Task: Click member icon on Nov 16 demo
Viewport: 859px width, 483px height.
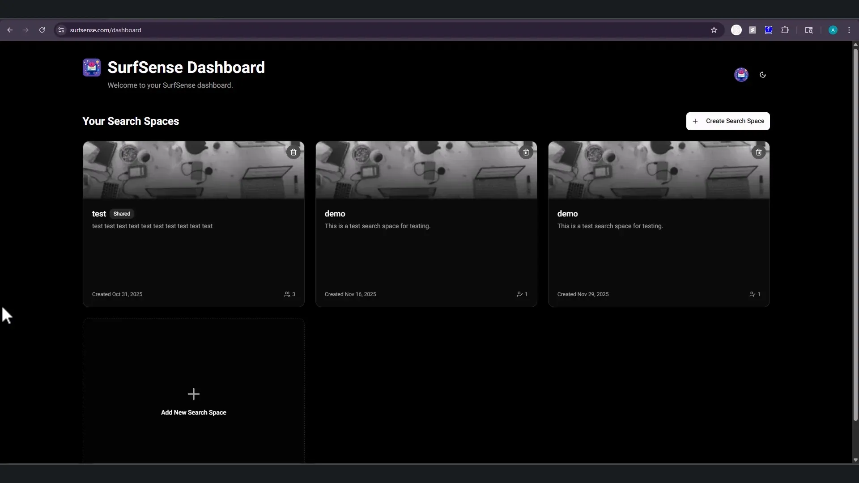Action: point(519,294)
